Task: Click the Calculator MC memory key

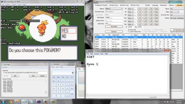Action: coord(54,77)
